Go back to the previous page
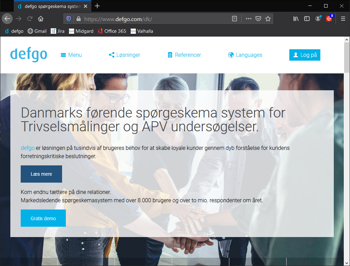This screenshot has width=350, height=266. point(7,19)
